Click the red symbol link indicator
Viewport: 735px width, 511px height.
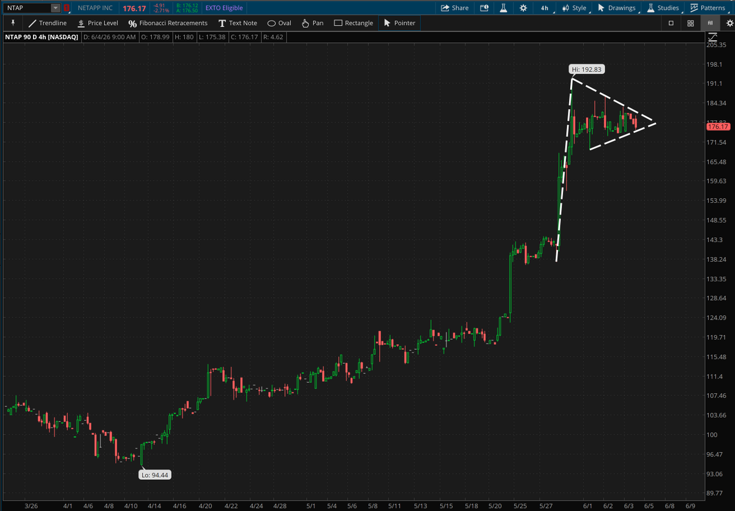tap(66, 8)
